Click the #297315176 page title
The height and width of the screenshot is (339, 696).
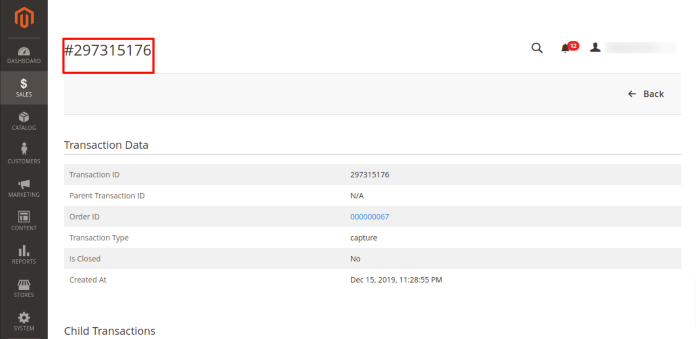tap(108, 50)
